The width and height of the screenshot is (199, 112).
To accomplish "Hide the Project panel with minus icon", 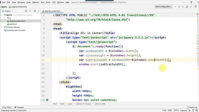I will click(x=39, y=11).
